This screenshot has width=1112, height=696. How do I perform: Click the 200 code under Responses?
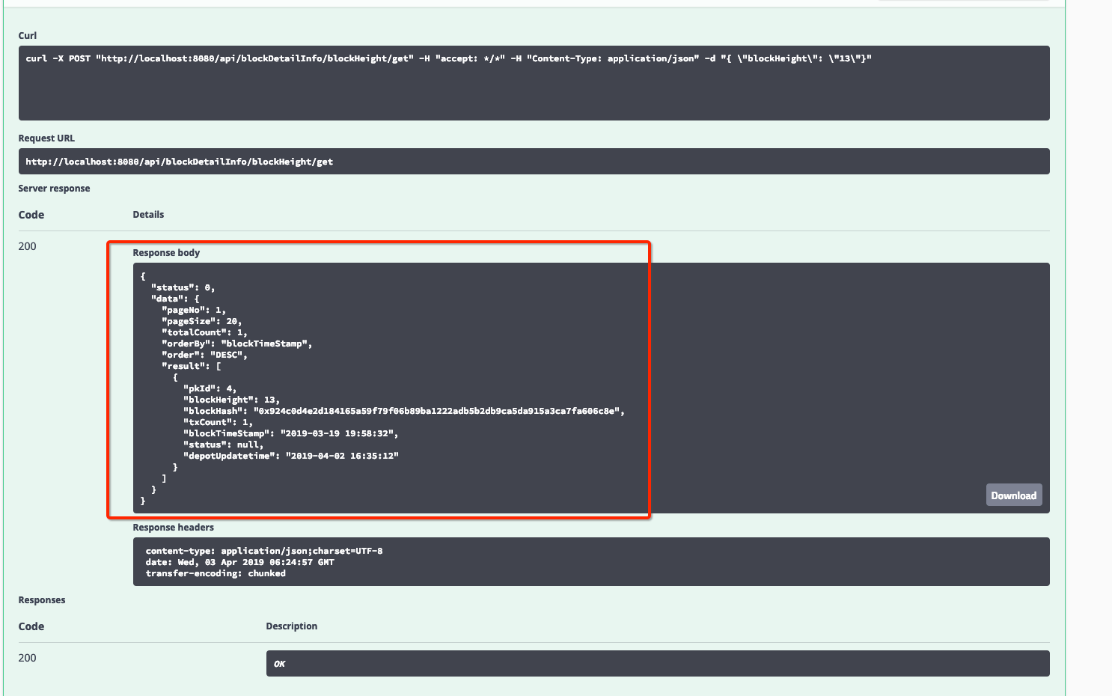pos(27,658)
